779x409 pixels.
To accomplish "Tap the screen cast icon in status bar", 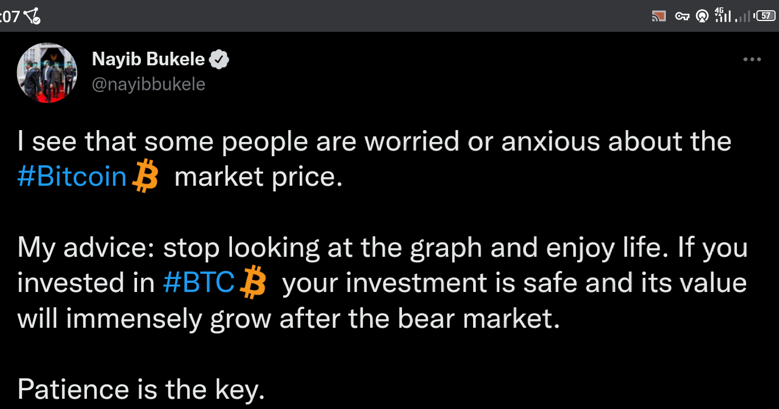I will 658,16.
